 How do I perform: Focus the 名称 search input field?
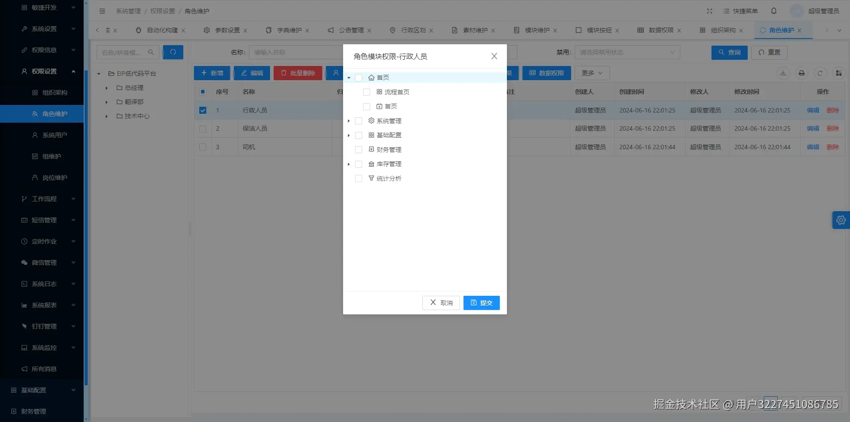[296, 52]
